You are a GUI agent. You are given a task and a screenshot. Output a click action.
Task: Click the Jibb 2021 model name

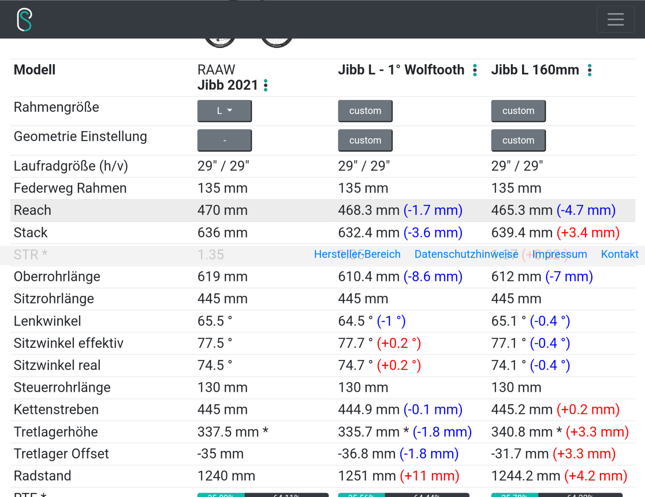tap(227, 85)
